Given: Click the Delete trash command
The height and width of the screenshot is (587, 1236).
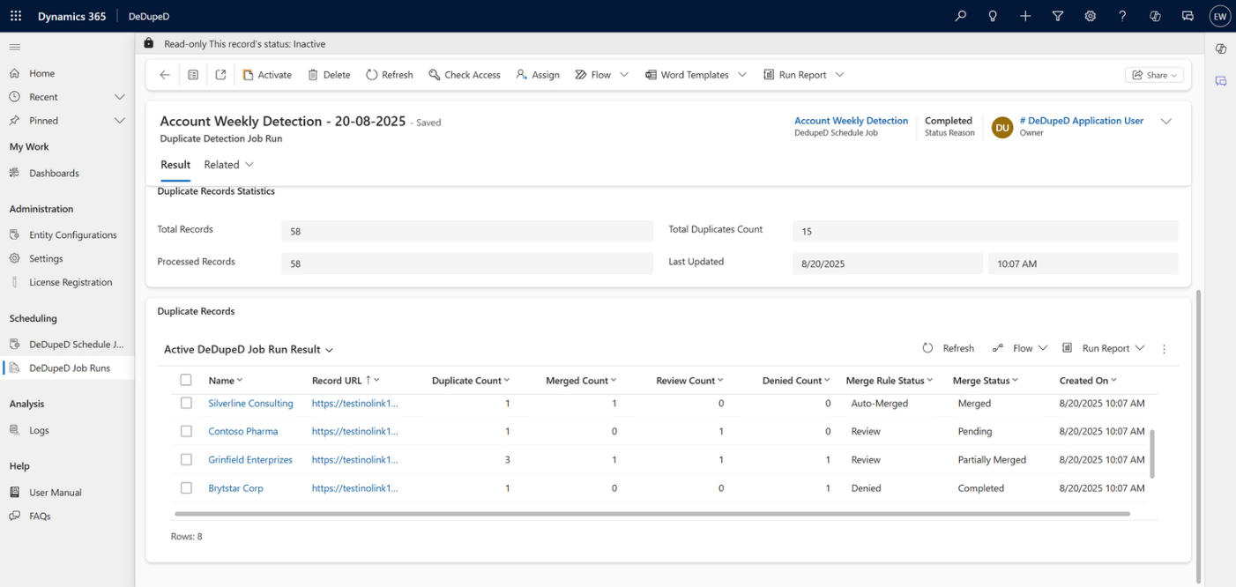Looking at the screenshot, I should pyautogui.click(x=329, y=75).
